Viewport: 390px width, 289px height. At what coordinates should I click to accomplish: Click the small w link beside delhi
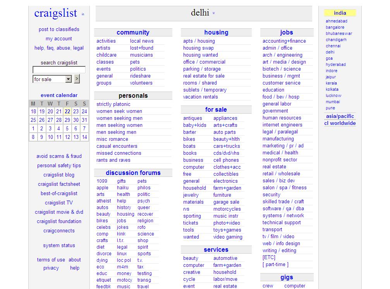pos(213,13)
